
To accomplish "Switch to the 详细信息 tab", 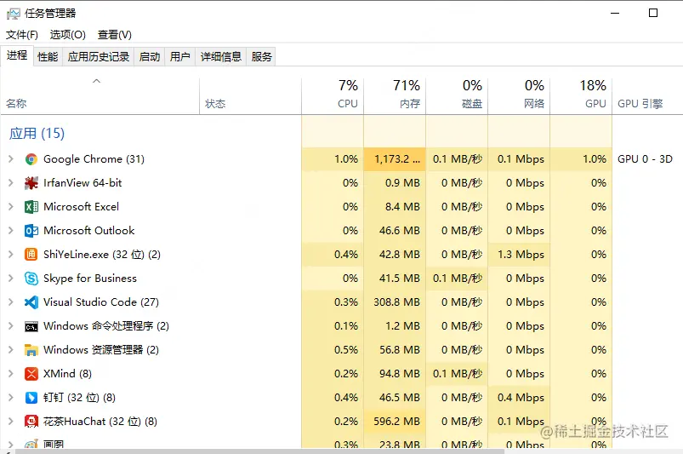I will point(221,57).
